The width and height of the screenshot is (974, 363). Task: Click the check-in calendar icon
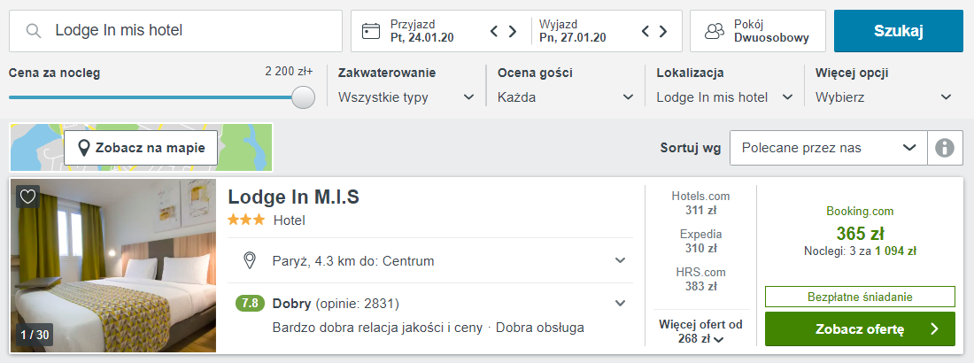tap(371, 31)
